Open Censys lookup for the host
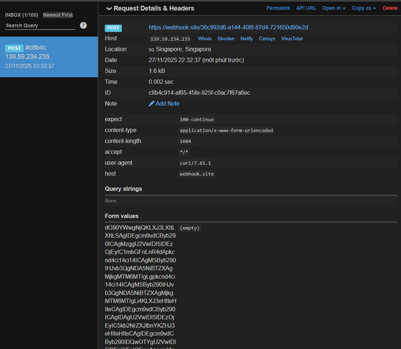The image size is (401, 349). [x=267, y=39]
